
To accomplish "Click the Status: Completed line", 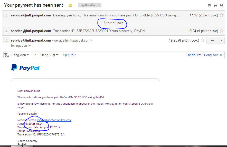I will pyautogui.click(x=29, y=131).
